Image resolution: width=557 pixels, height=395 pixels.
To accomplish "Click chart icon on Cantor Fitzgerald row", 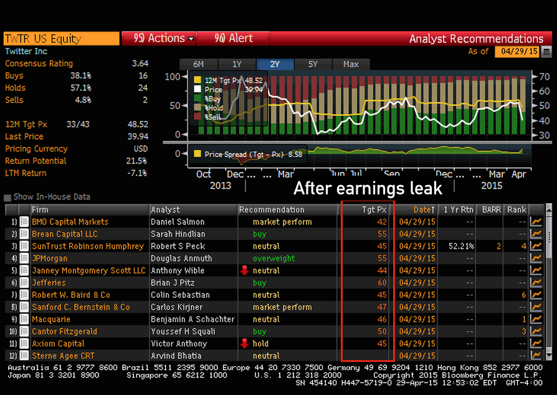I will point(536,331).
